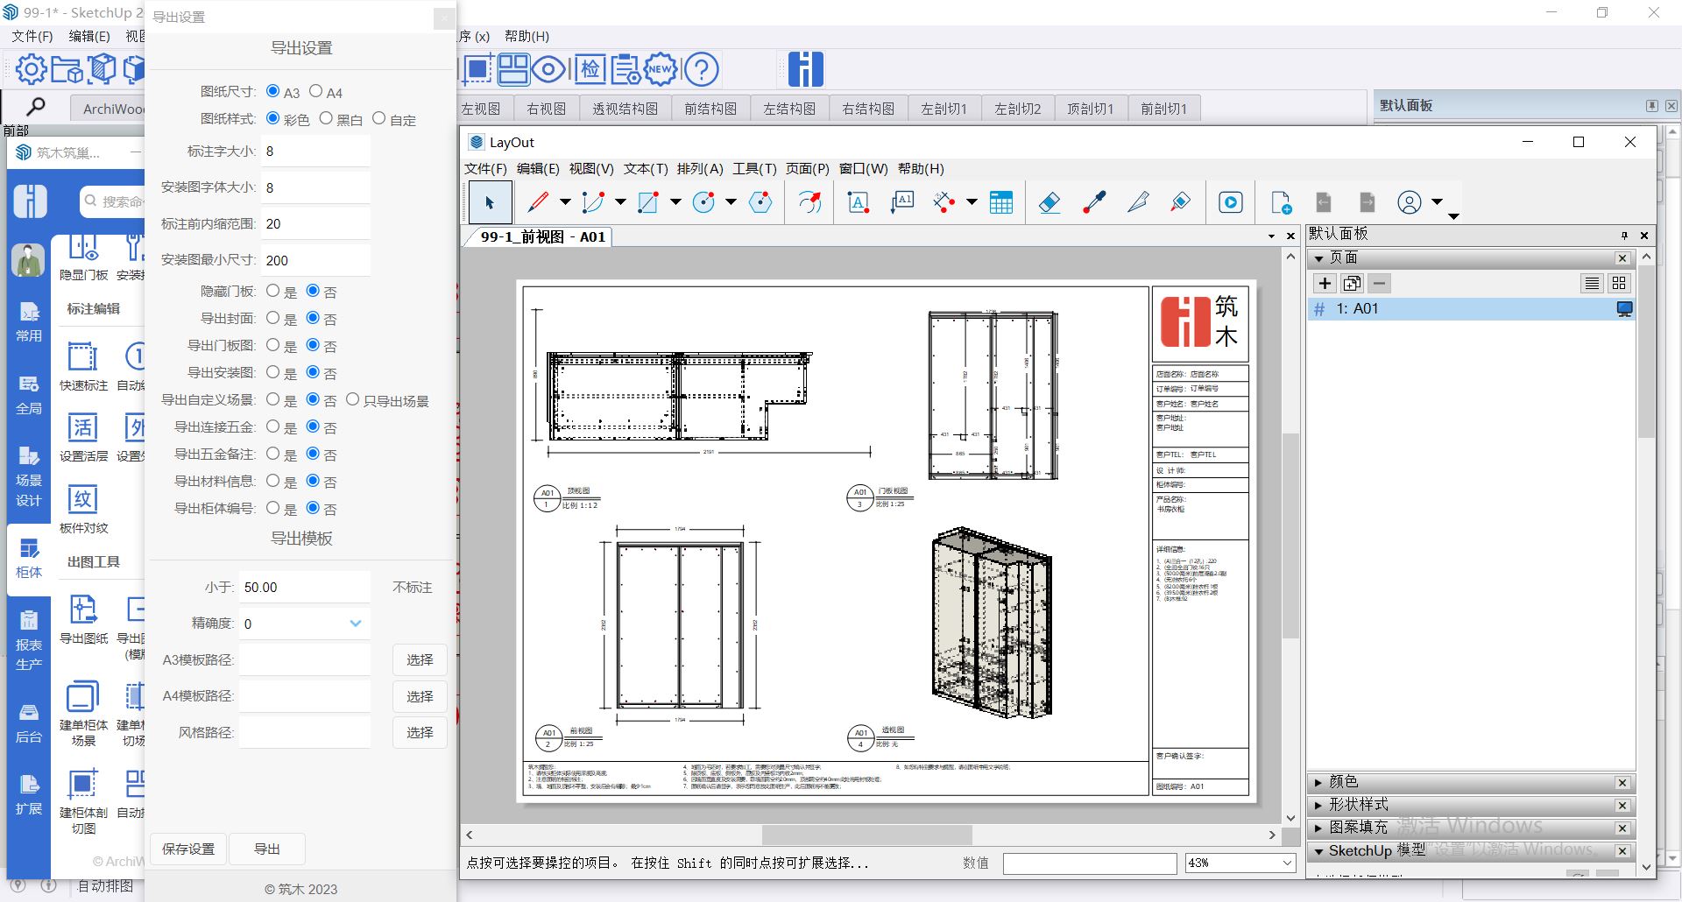This screenshot has width=1682, height=902.
Task: Open the 排列(A) menu in LayOut
Action: [699, 169]
